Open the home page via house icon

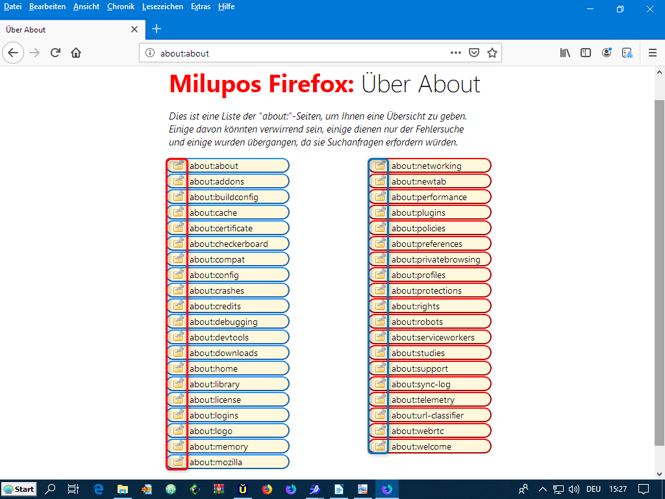click(x=76, y=53)
